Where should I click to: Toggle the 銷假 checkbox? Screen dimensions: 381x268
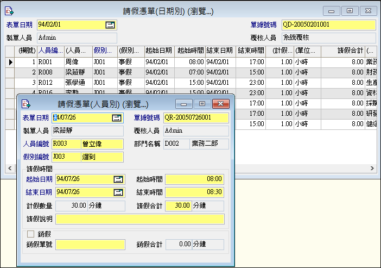click(x=30, y=234)
